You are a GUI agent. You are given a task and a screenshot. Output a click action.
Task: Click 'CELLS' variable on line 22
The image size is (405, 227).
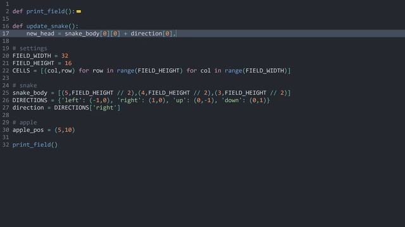21,71
